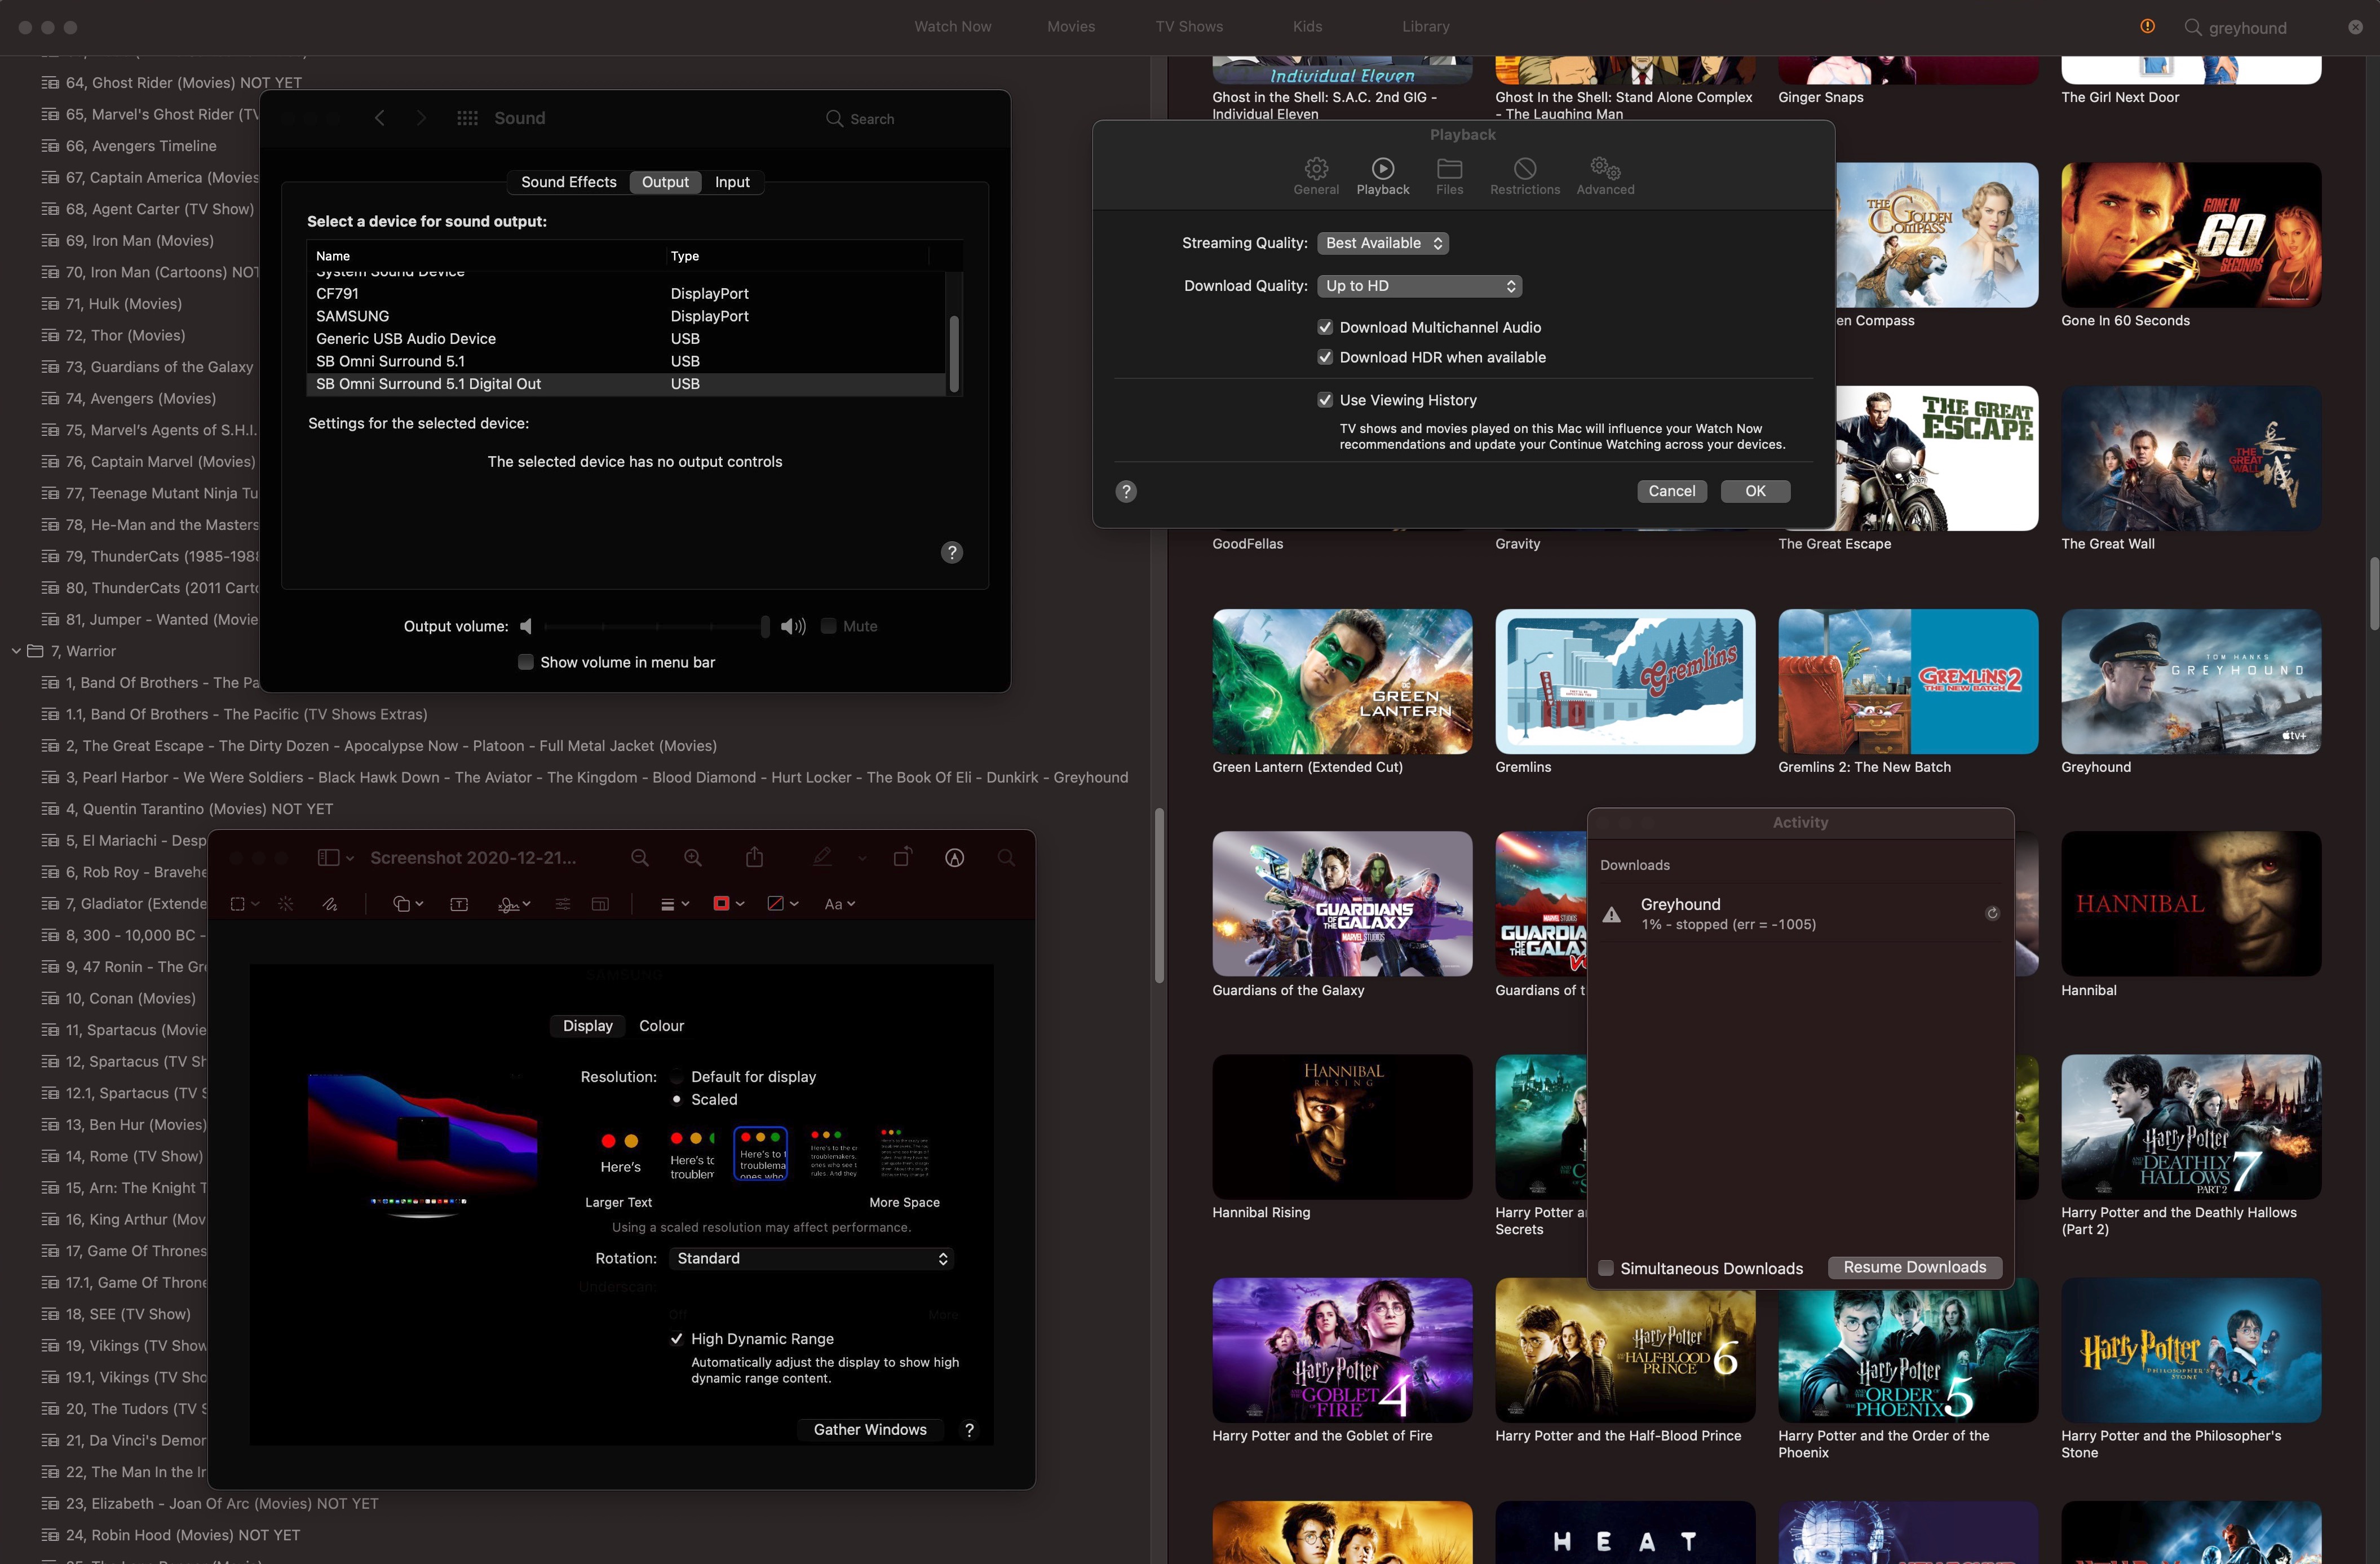Viewport: 2380px width, 1564px height.
Task: Open the Advanced preferences gear icon
Action: (1605, 169)
